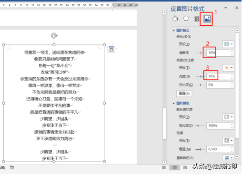Click the image's bottom-right resize handle
242x174 pixels.
pos(104,162)
